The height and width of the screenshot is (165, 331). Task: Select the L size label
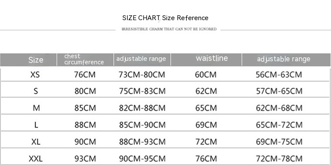coord(36,125)
